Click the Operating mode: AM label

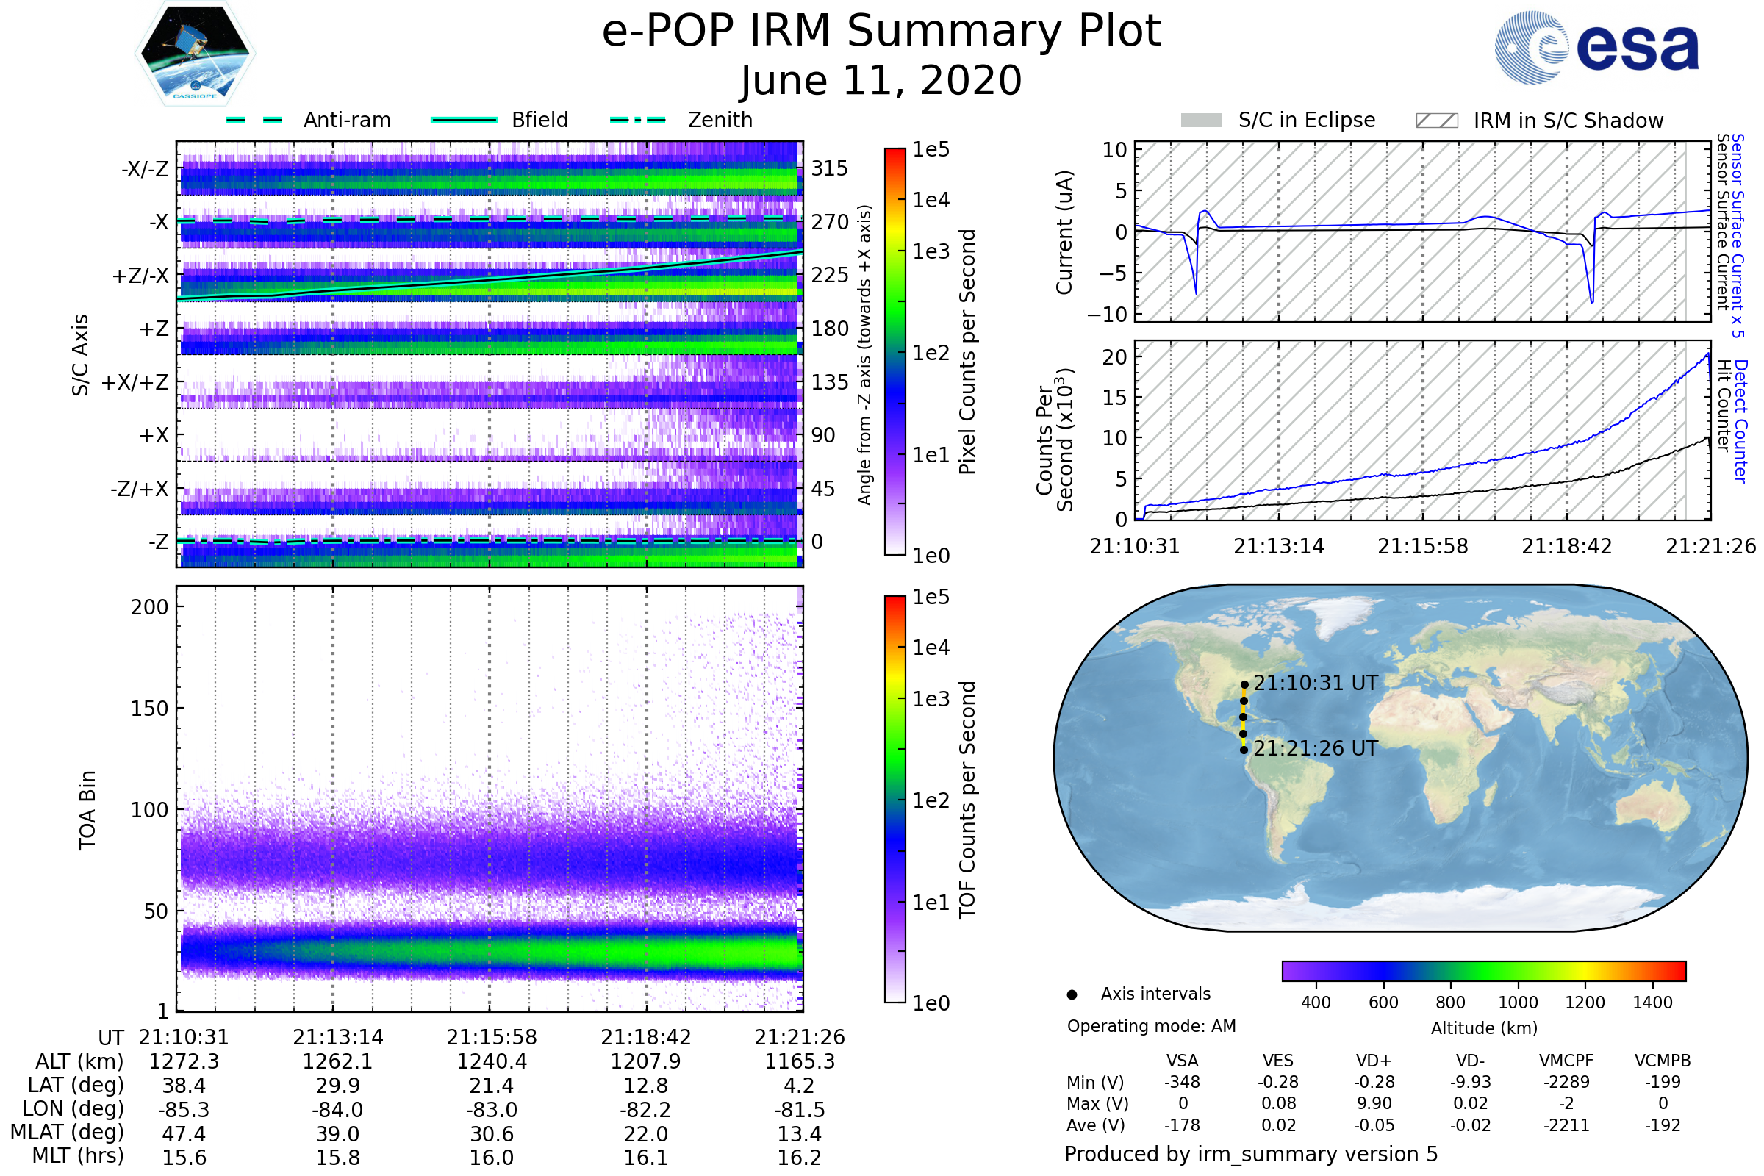pos(1150,1026)
